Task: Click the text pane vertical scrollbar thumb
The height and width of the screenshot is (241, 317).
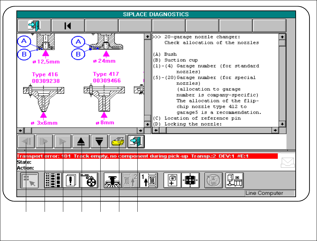Action: pos(282,43)
